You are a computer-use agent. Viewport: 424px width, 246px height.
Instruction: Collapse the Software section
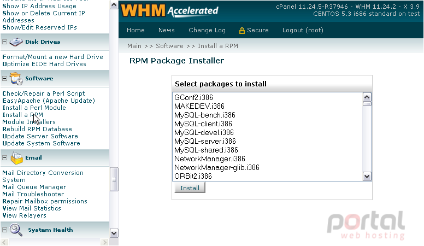tap(4, 79)
